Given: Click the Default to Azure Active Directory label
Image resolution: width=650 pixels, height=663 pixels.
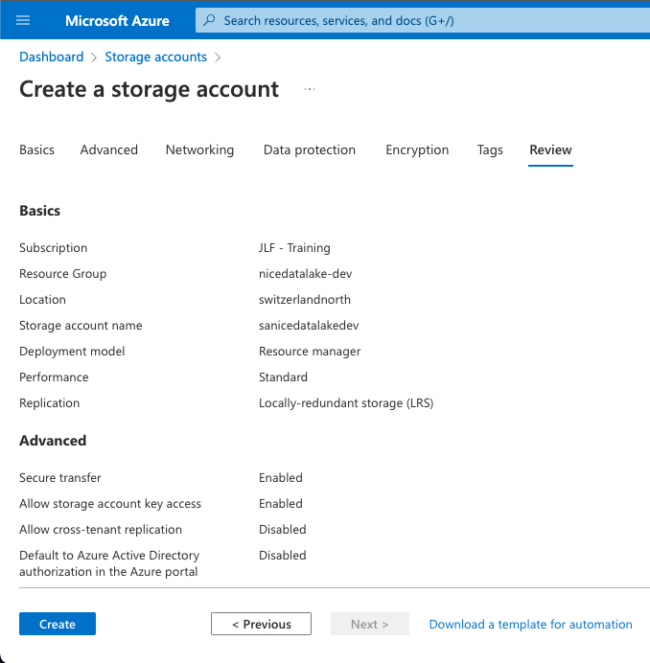Looking at the screenshot, I should (x=109, y=563).
